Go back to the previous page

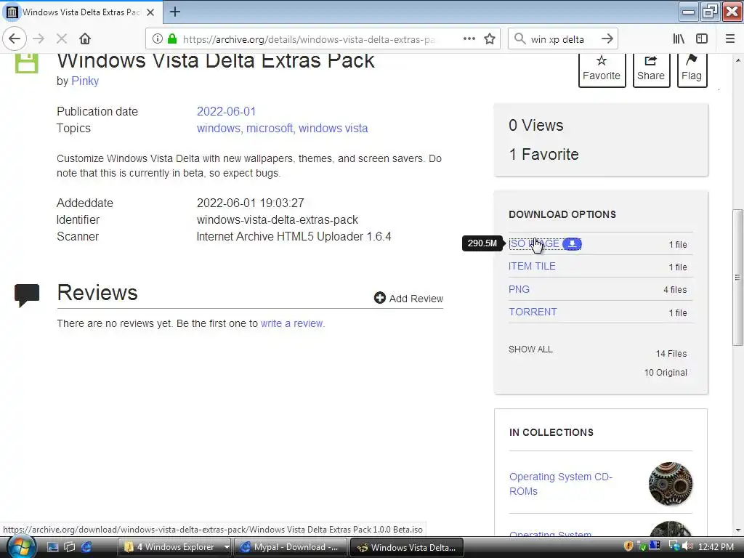15,39
